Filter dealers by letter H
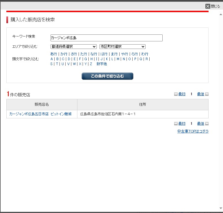Viewport: 223px width, 213px height. point(92,59)
